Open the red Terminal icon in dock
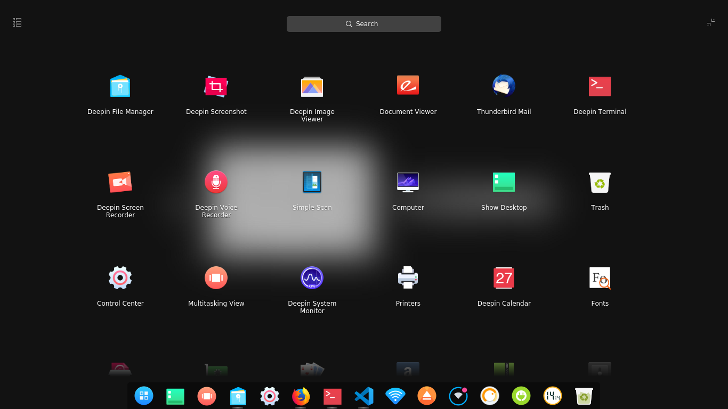728x409 pixels. click(x=333, y=396)
